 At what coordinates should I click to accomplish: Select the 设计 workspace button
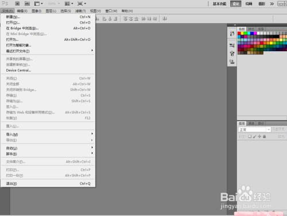236,4
